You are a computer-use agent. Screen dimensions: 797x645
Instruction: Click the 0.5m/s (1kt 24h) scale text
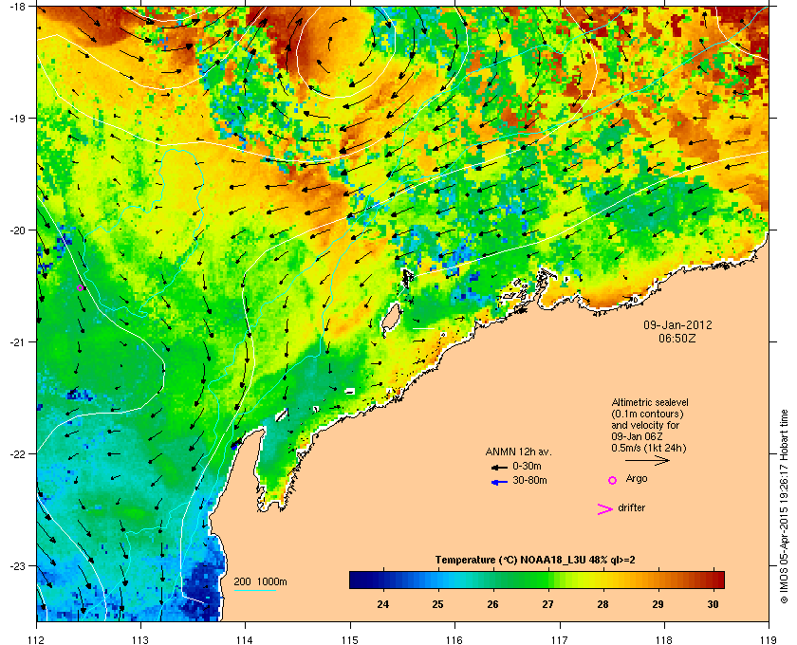click(x=649, y=449)
